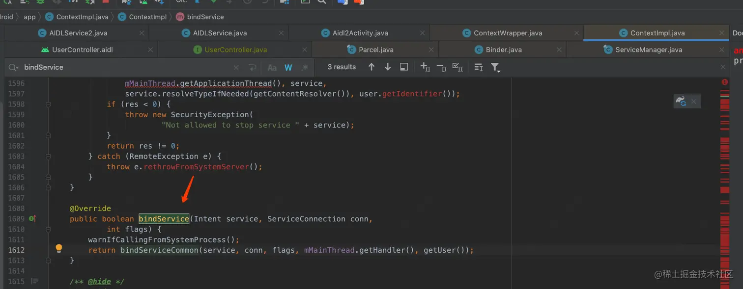Close UserController.aidl tab
The width and height of the screenshot is (743, 289).
tap(150, 50)
